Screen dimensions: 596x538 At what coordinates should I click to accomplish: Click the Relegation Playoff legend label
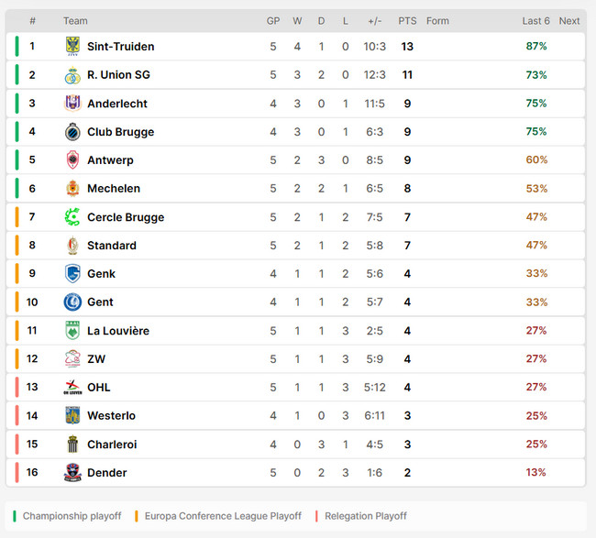tap(366, 516)
